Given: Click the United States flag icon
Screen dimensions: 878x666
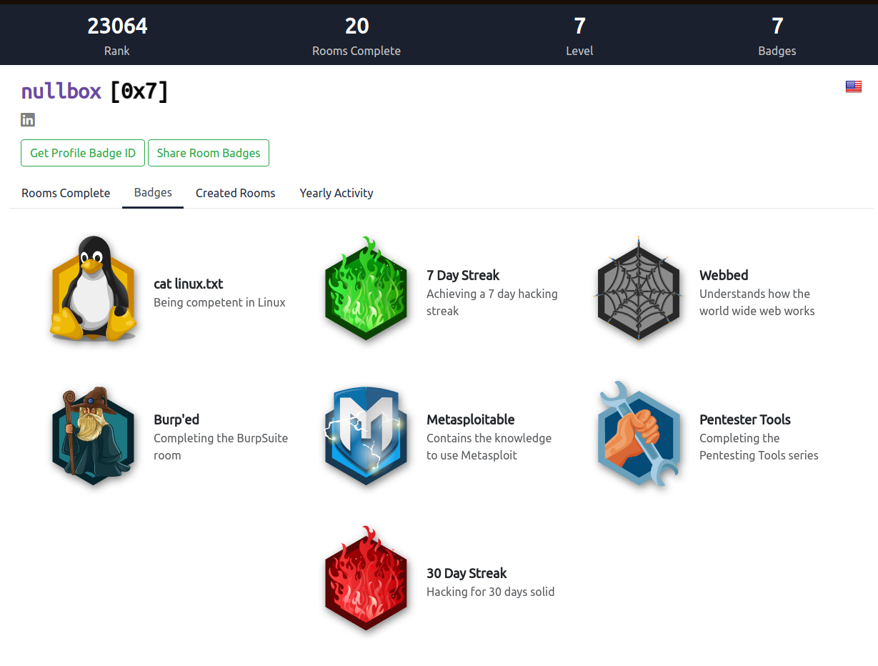Looking at the screenshot, I should click(x=853, y=86).
